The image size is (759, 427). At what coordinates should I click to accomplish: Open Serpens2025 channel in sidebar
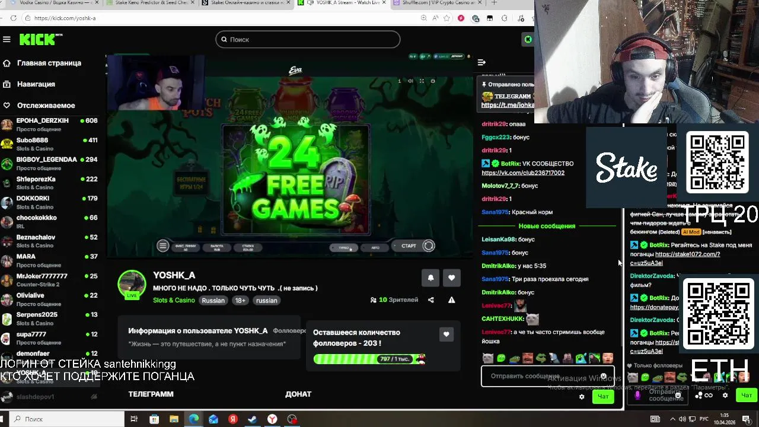click(x=50, y=318)
